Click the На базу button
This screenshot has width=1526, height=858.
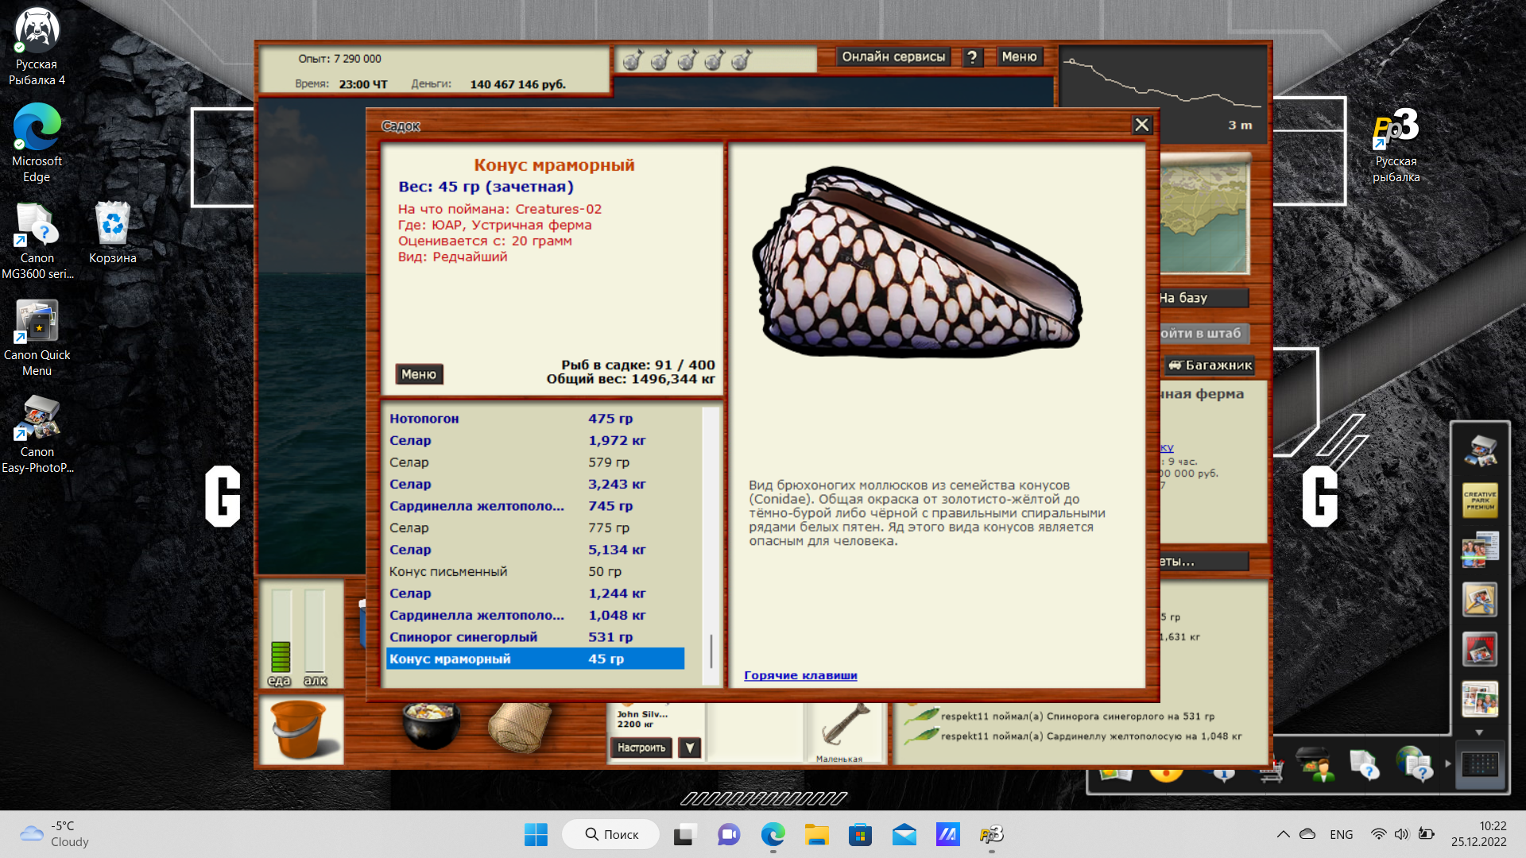1203,298
